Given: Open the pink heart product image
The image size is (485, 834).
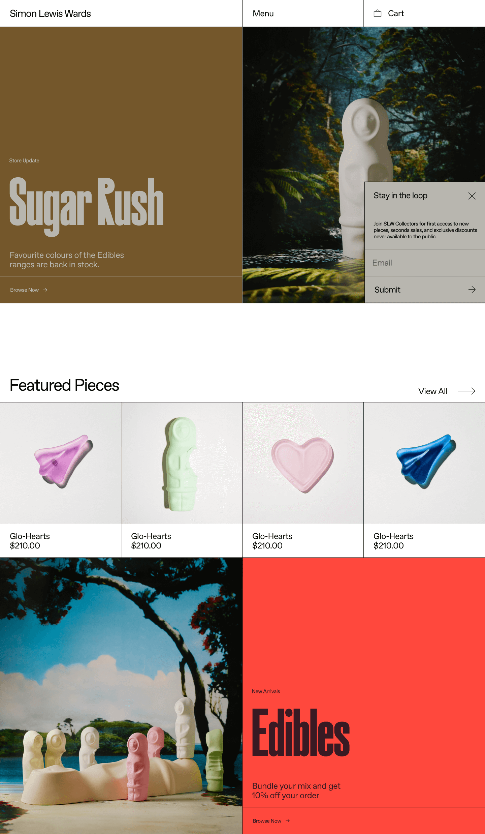Looking at the screenshot, I should (x=303, y=463).
